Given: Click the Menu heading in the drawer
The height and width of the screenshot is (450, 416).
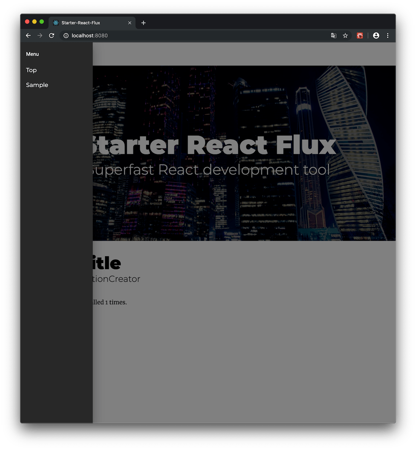Looking at the screenshot, I should click(32, 54).
